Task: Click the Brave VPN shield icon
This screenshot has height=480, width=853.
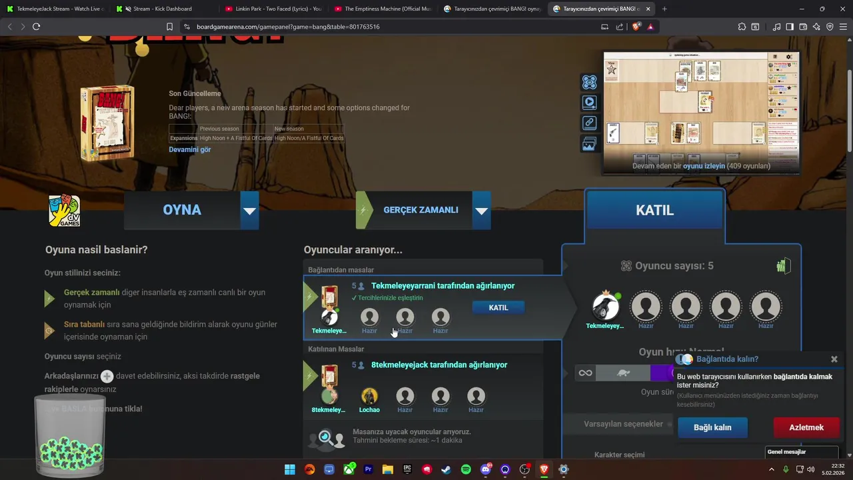Action: point(830,27)
